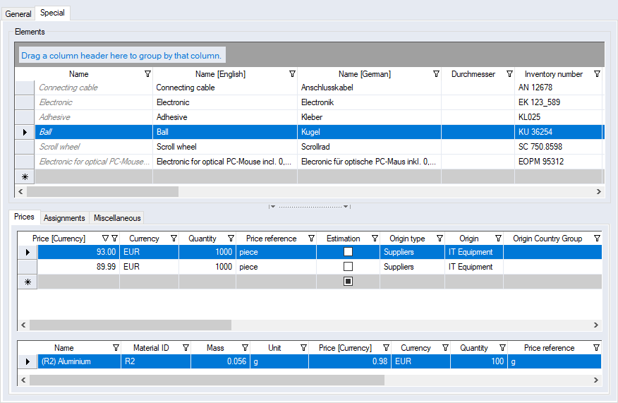Click filter icon on Durchmesser column
This screenshot has height=403, width=618.
[x=509, y=74]
